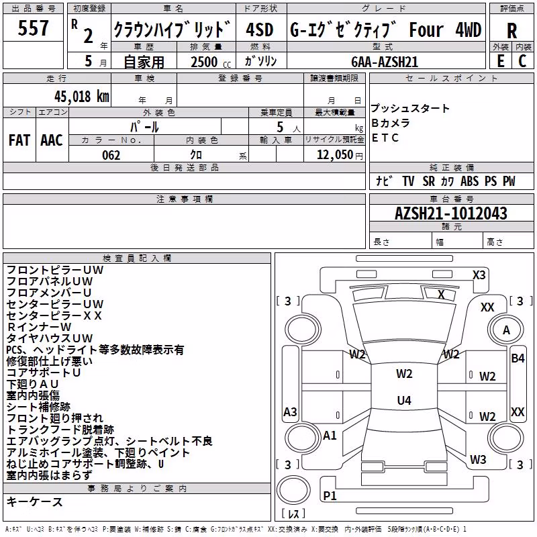Click the note PCS、ヘッドライト等多数故障表示有
Screen dimensions: 537x537
[95, 350]
